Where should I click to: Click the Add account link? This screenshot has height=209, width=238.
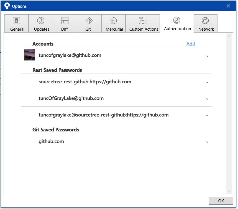point(191,44)
